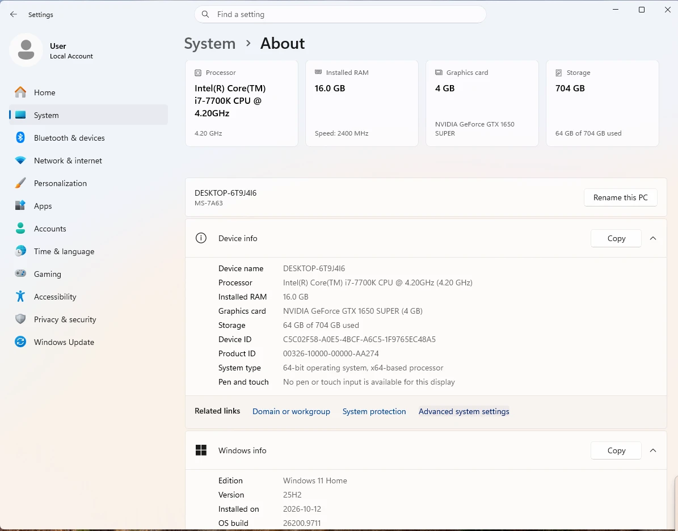Select the Device ID value text

coord(359,339)
